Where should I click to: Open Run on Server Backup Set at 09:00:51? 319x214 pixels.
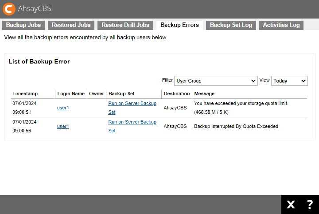[x=132, y=108]
